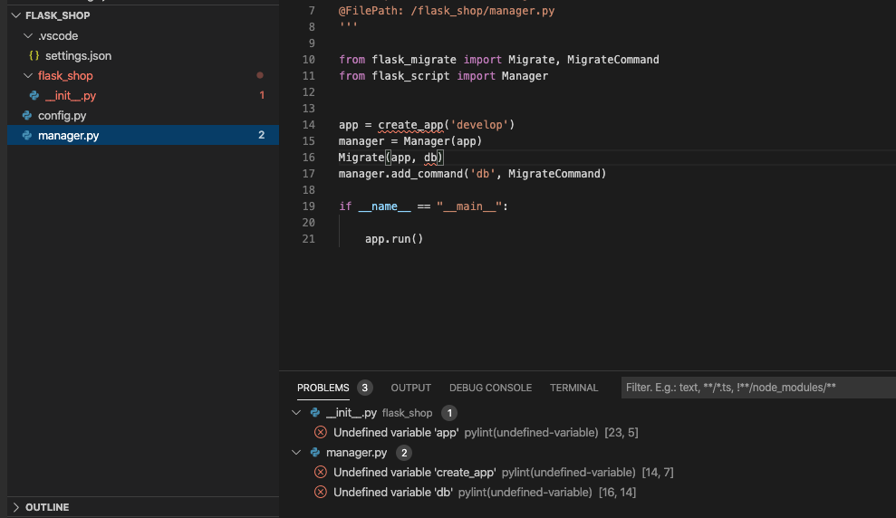Switch to the PROBLEMS tab
Screen dimensions: 896x518
(323, 388)
